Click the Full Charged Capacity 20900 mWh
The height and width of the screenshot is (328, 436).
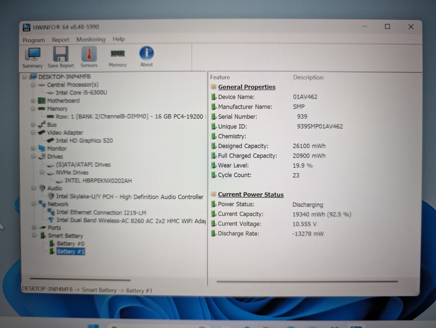click(x=309, y=156)
